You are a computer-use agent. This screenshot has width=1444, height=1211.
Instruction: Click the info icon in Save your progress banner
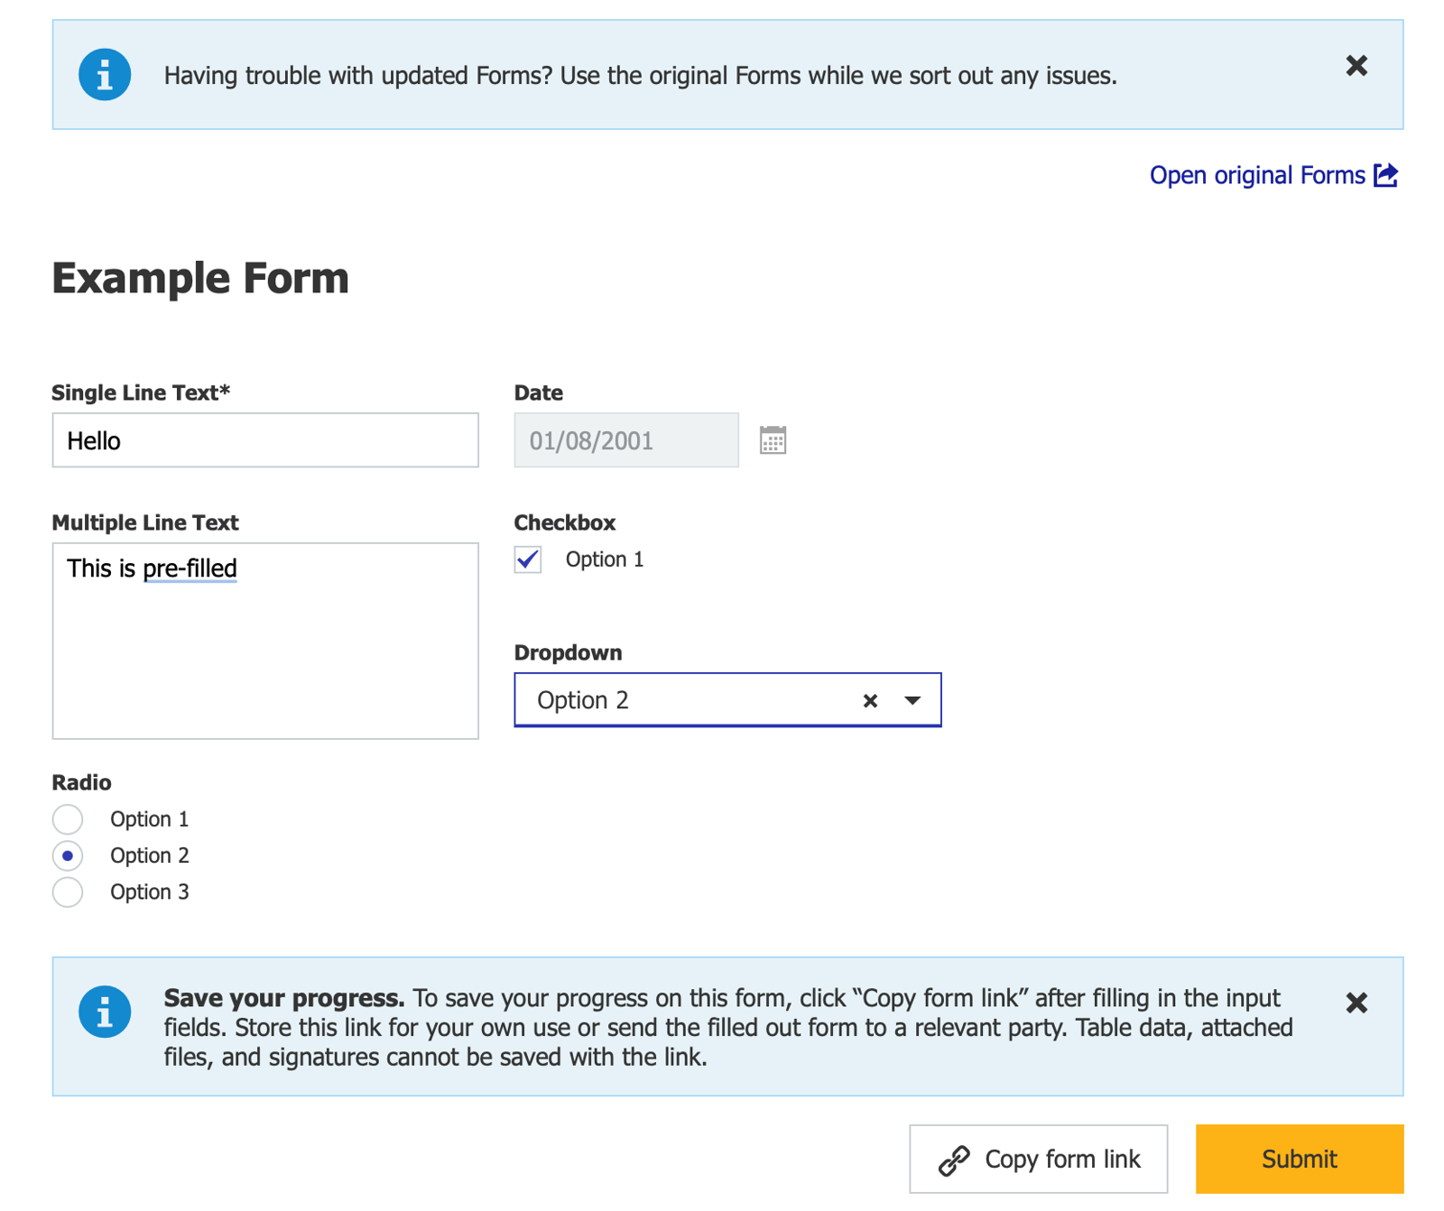[x=104, y=1012]
